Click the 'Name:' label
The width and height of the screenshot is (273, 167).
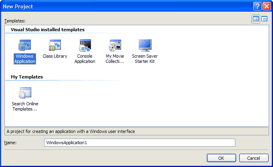[x=10, y=143]
